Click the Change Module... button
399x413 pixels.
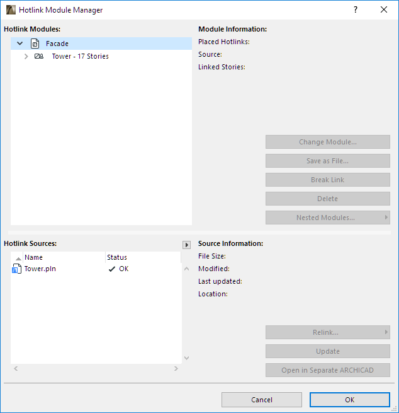click(x=327, y=142)
